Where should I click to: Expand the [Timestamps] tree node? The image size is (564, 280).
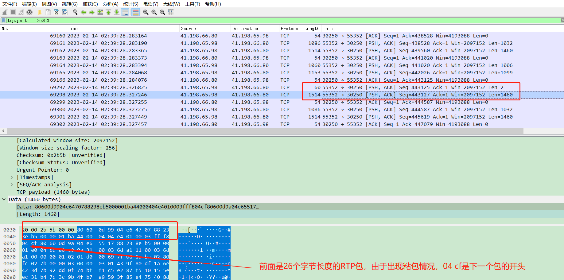(x=12, y=177)
